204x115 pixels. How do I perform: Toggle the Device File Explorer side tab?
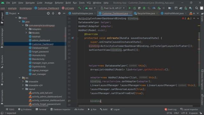202,80
